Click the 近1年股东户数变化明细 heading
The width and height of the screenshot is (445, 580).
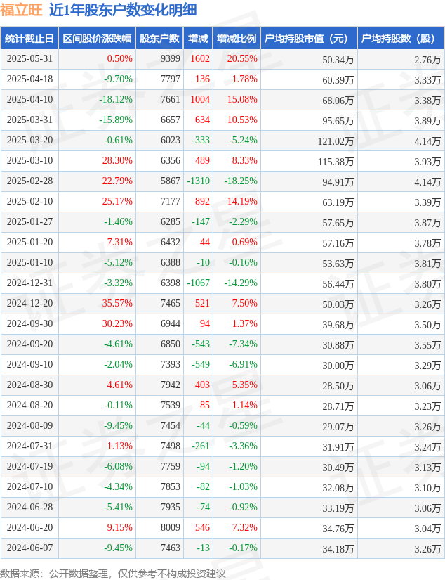point(123,10)
